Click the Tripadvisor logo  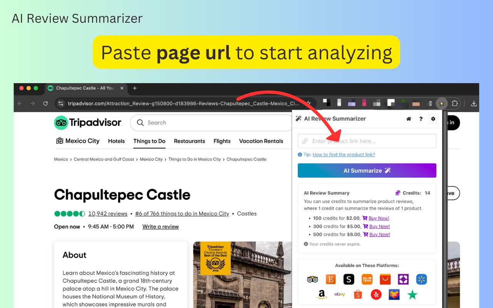pyautogui.click(x=88, y=123)
